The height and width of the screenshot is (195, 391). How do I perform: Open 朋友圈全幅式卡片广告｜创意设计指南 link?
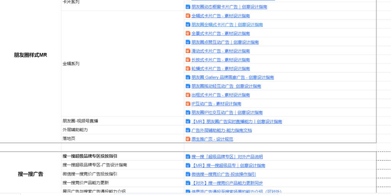[227, 24]
